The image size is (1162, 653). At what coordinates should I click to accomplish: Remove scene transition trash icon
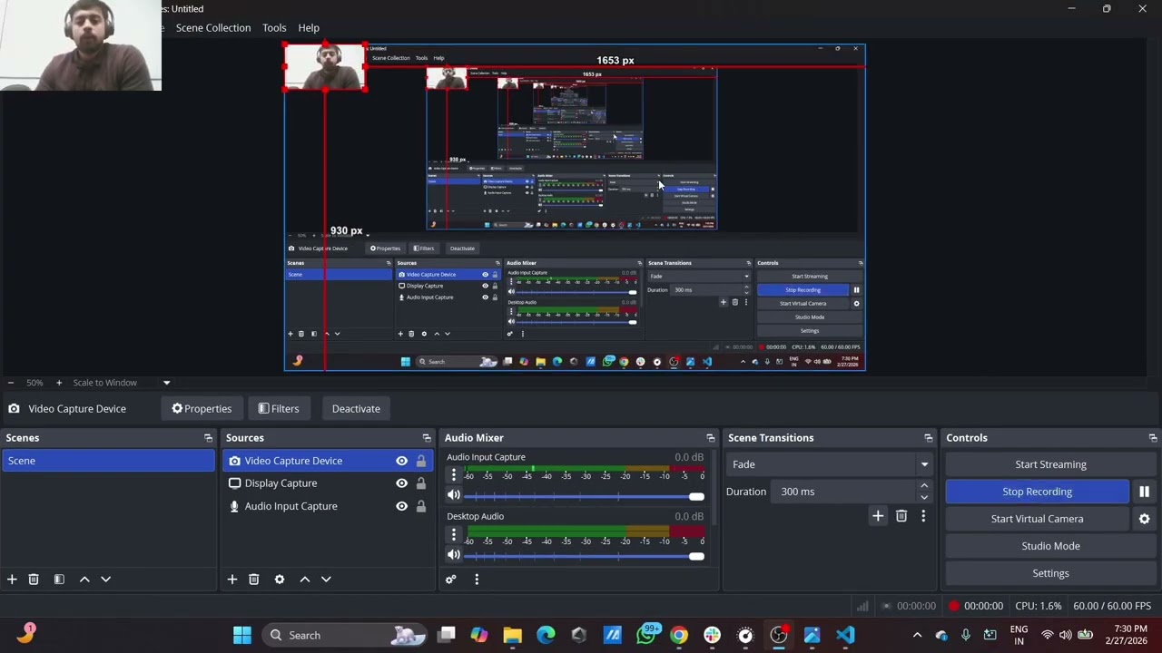(901, 516)
